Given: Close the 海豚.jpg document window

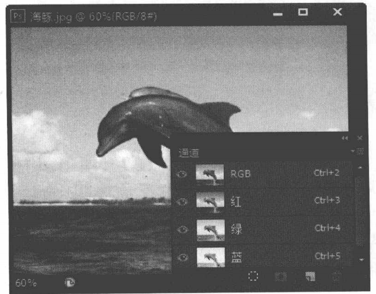Looking at the screenshot, I should [338, 12].
